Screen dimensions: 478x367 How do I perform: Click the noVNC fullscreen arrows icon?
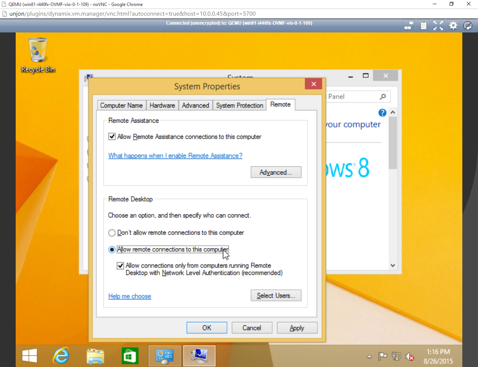pyautogui.click(x=438, y=26)
